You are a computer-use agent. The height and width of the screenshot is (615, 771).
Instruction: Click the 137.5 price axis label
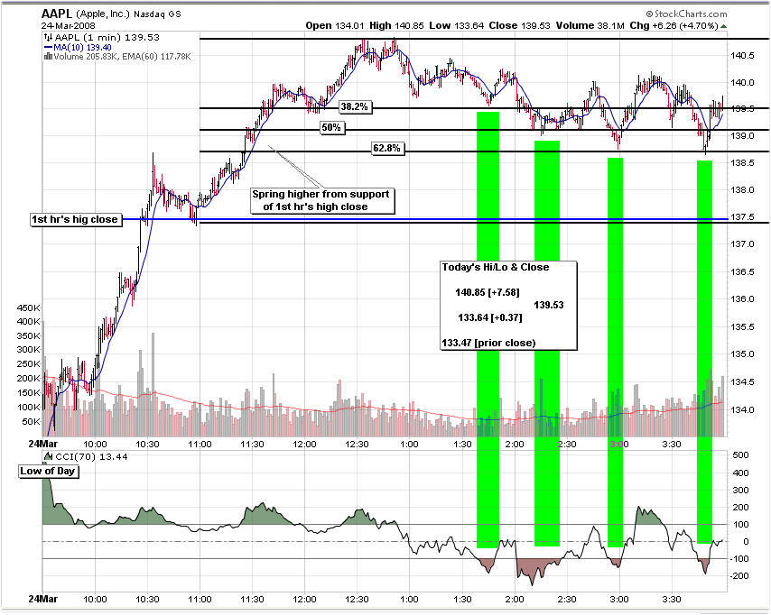pyautogui.click(x=742, y=217)
